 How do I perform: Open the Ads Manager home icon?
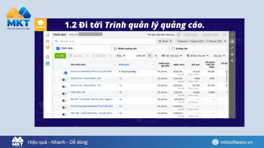pyautogui.click(x=48, y=35)
